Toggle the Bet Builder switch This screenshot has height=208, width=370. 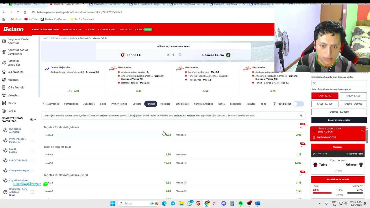(x=298, y=104)
